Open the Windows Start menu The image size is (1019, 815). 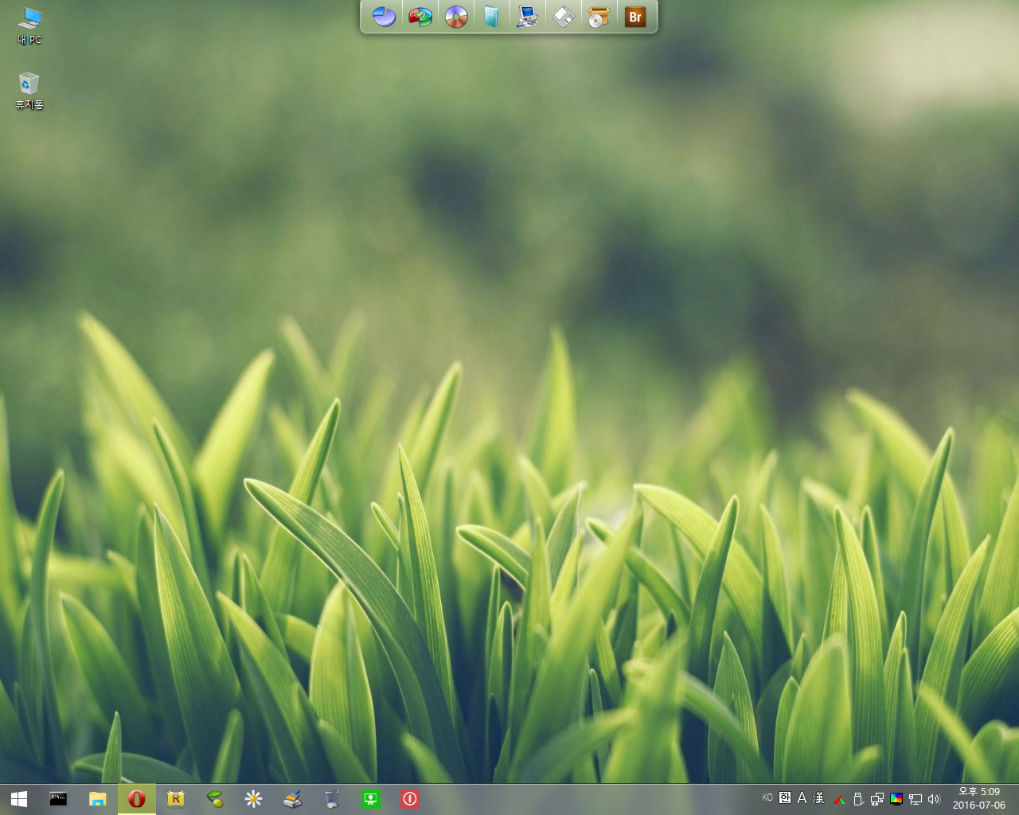(x=19, y=799)
